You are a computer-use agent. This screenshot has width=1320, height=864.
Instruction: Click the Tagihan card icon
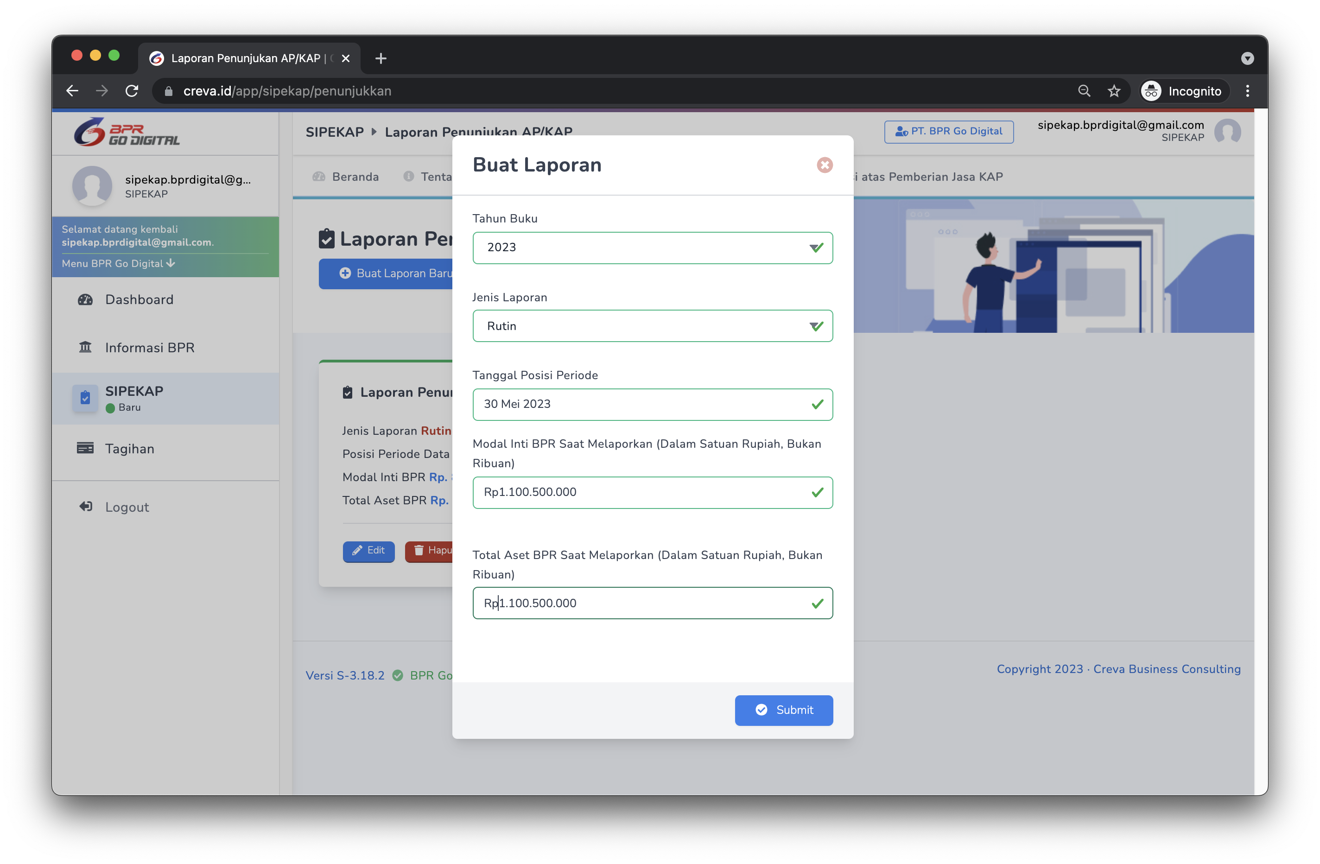(85, 448)
